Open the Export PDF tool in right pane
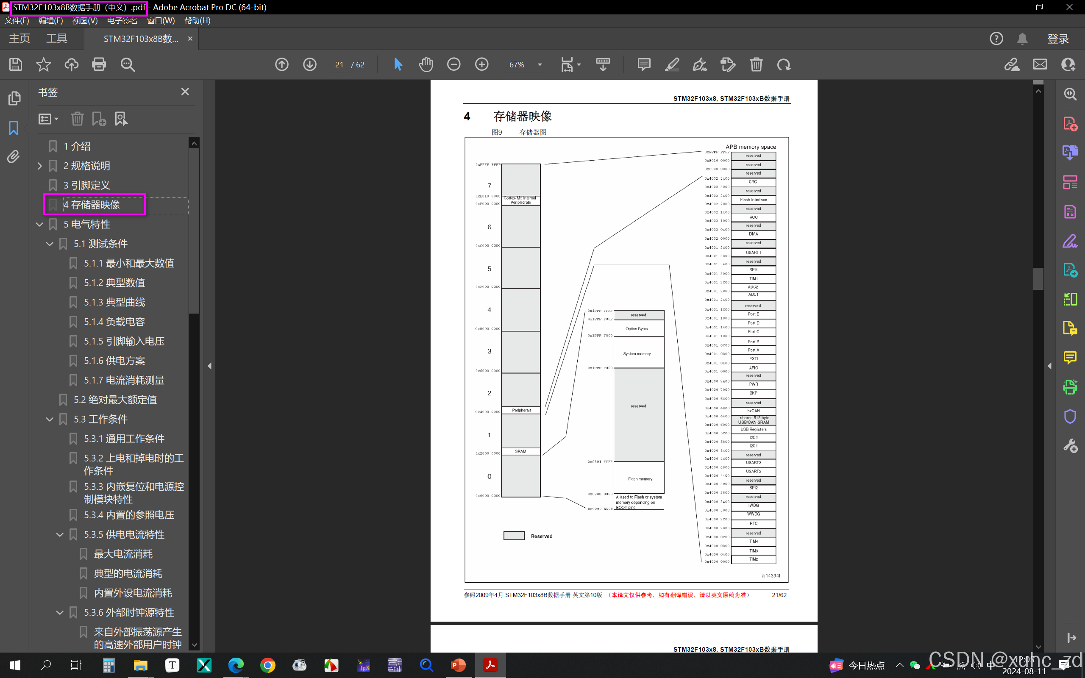The height and width of the screenshot is (678, 1085). 1070,153
